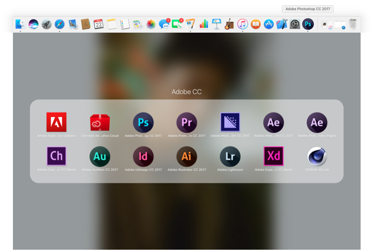
Task: Open Adobe Application Updater in the folder
Action: click(56, 122)
